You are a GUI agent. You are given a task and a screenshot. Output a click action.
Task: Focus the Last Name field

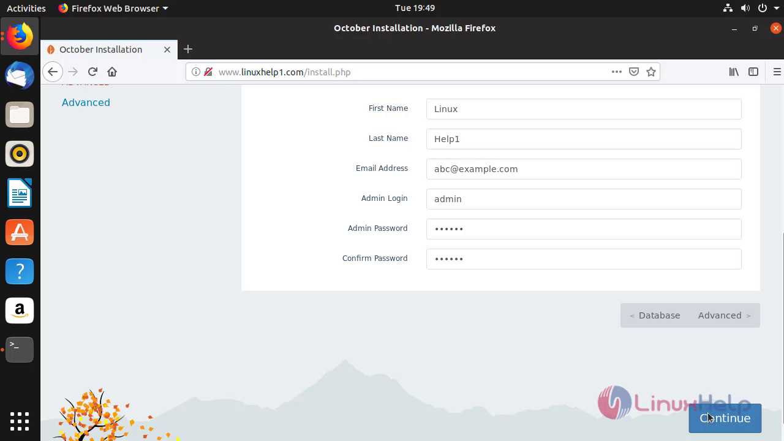[584, 139]
